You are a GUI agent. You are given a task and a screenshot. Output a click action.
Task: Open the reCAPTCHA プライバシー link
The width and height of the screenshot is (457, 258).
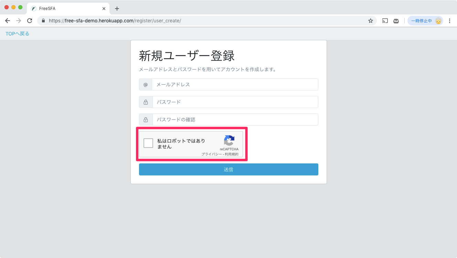[212, 154]
